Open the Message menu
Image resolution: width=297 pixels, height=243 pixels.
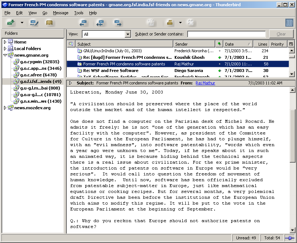61,13
